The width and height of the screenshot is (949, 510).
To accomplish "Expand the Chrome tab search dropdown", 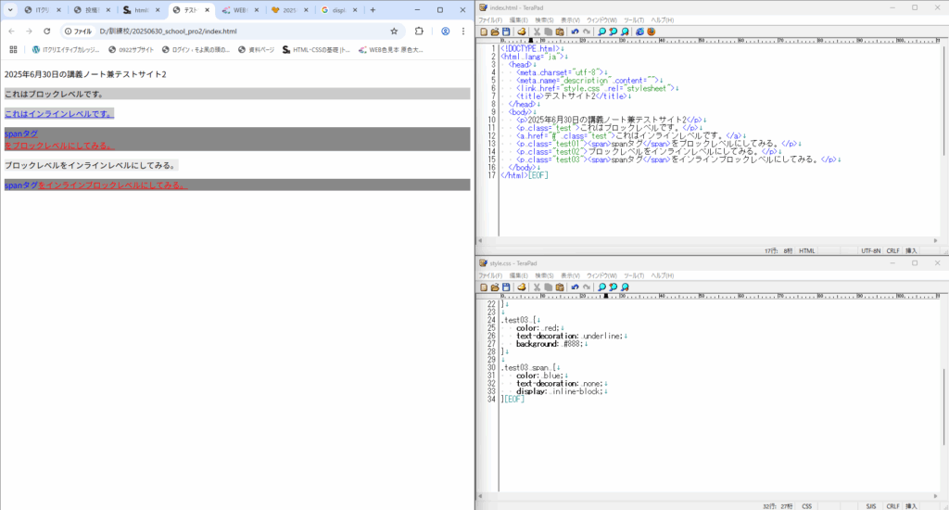I will pyautogui.click(x=9, y=10).
